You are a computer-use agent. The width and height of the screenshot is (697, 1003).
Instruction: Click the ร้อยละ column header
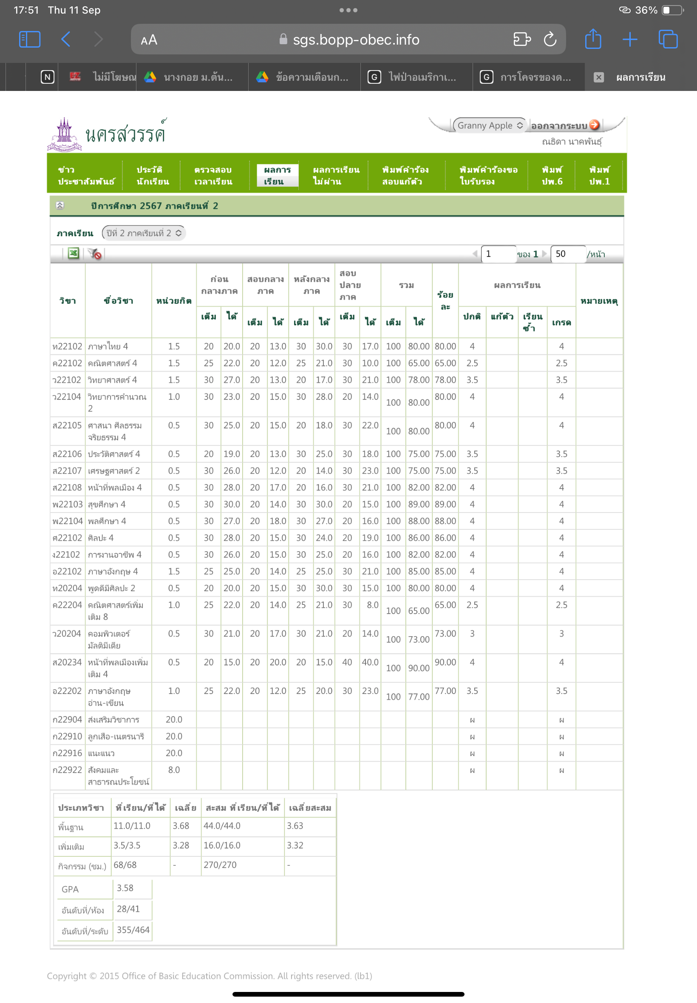point(445,300)
